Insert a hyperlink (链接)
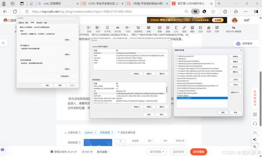 pyautogui.click(x=184, y=29)
